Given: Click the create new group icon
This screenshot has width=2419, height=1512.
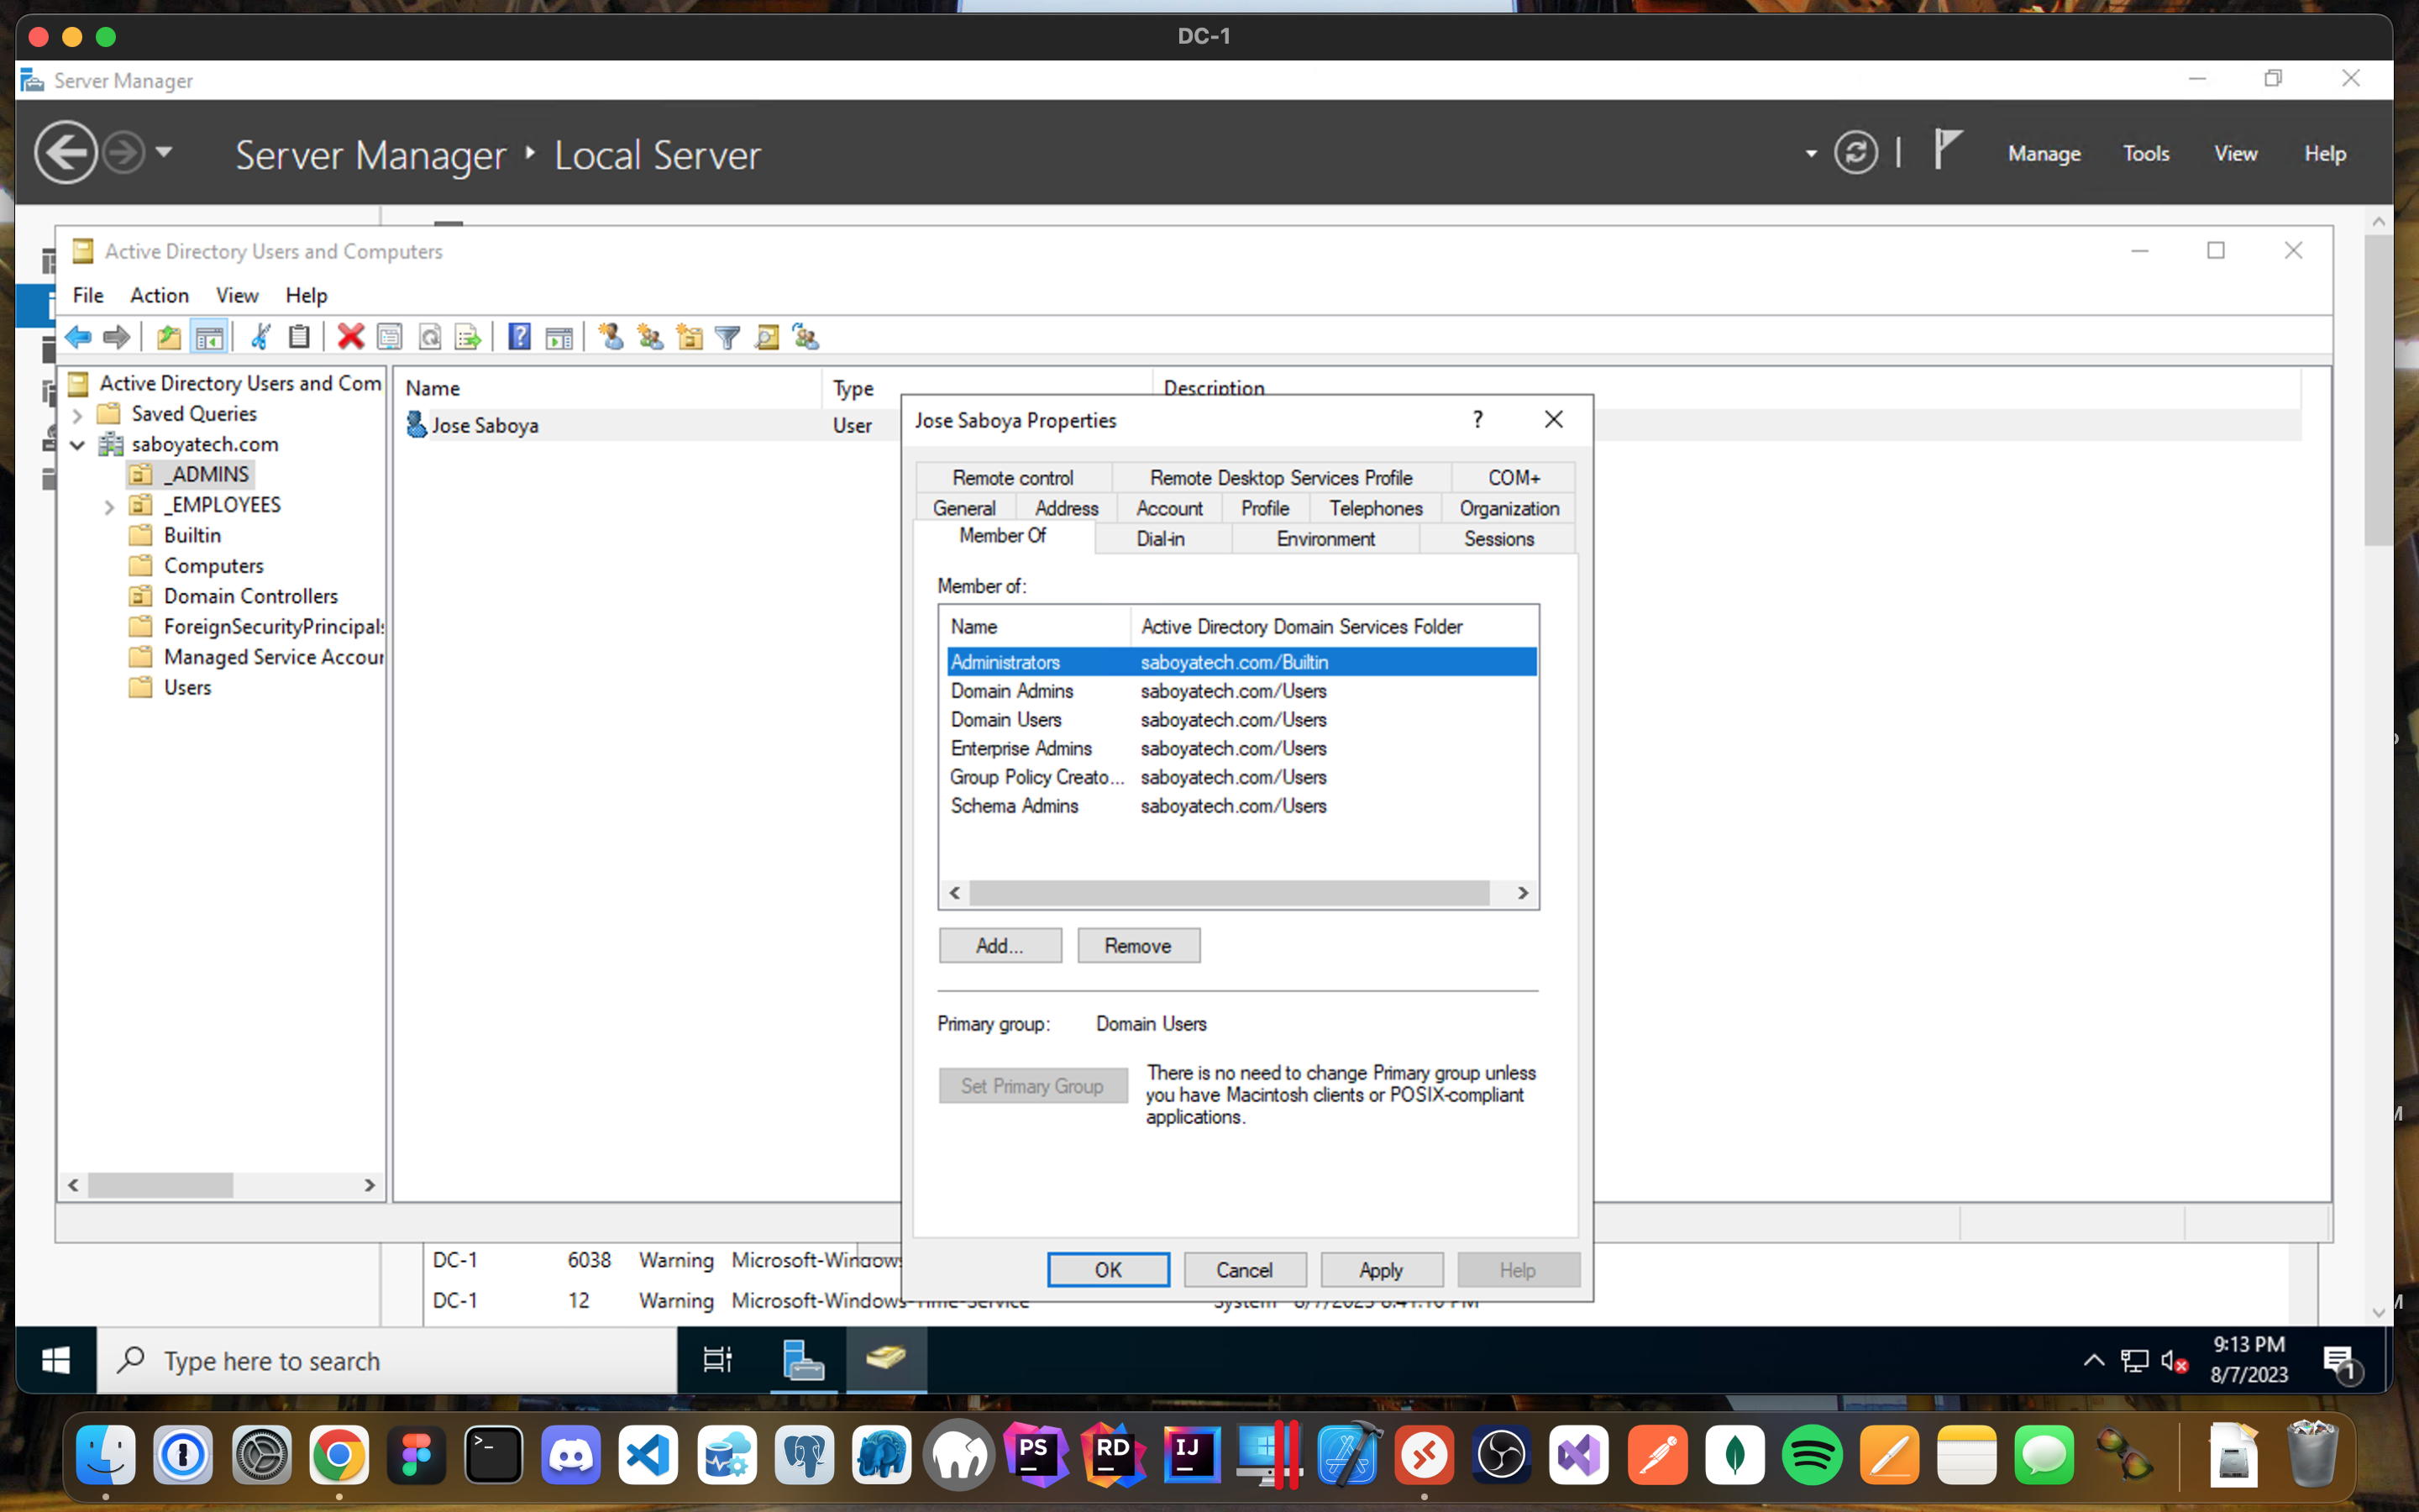Looking at the screenshot, I should [x=650, y=337].
